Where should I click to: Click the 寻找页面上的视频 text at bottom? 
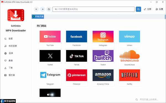click(x=149, y=99)
